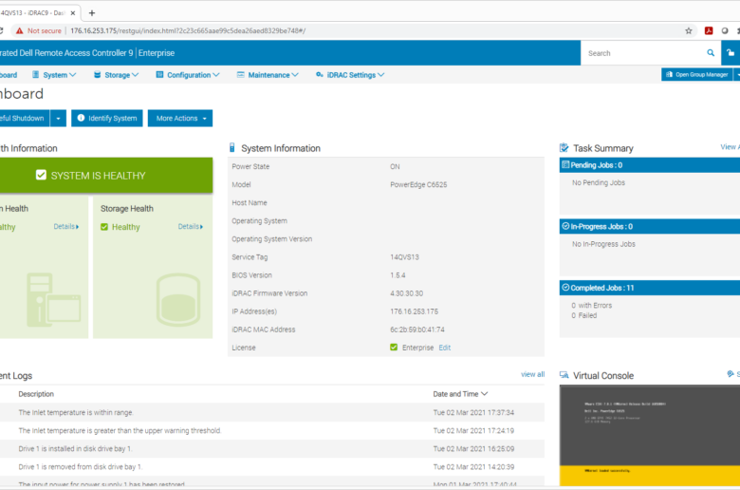Click the System Information panel icon

point(231,148)
